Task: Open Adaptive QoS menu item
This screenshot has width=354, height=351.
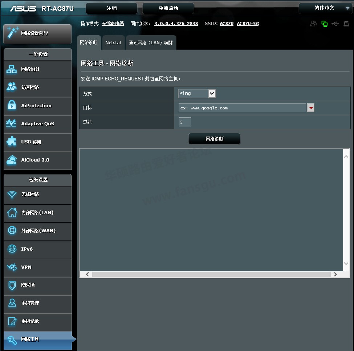Action: [38, 124]
